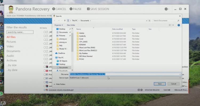Select the More Lost Files (RAW) folder
Image resolution: width=200 pixels, height=106 pixels.
87,48
